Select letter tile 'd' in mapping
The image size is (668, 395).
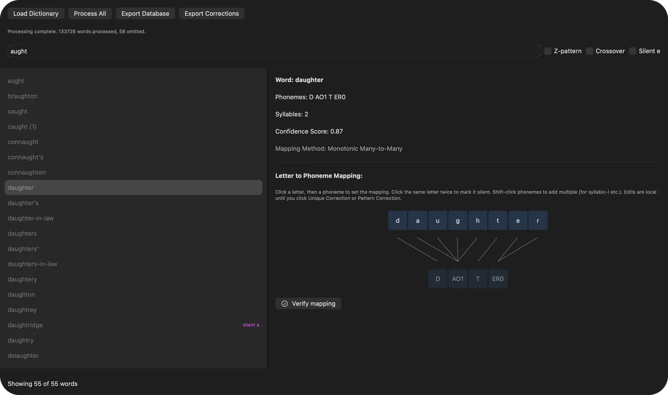pyautogui.click(x=397, y=221)
